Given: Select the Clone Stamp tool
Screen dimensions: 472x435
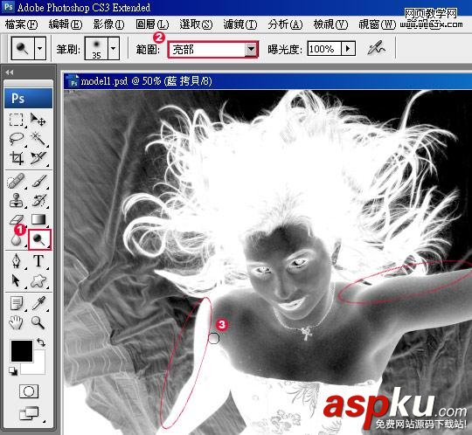Looking at the screenshot, I should pos(17,200).
